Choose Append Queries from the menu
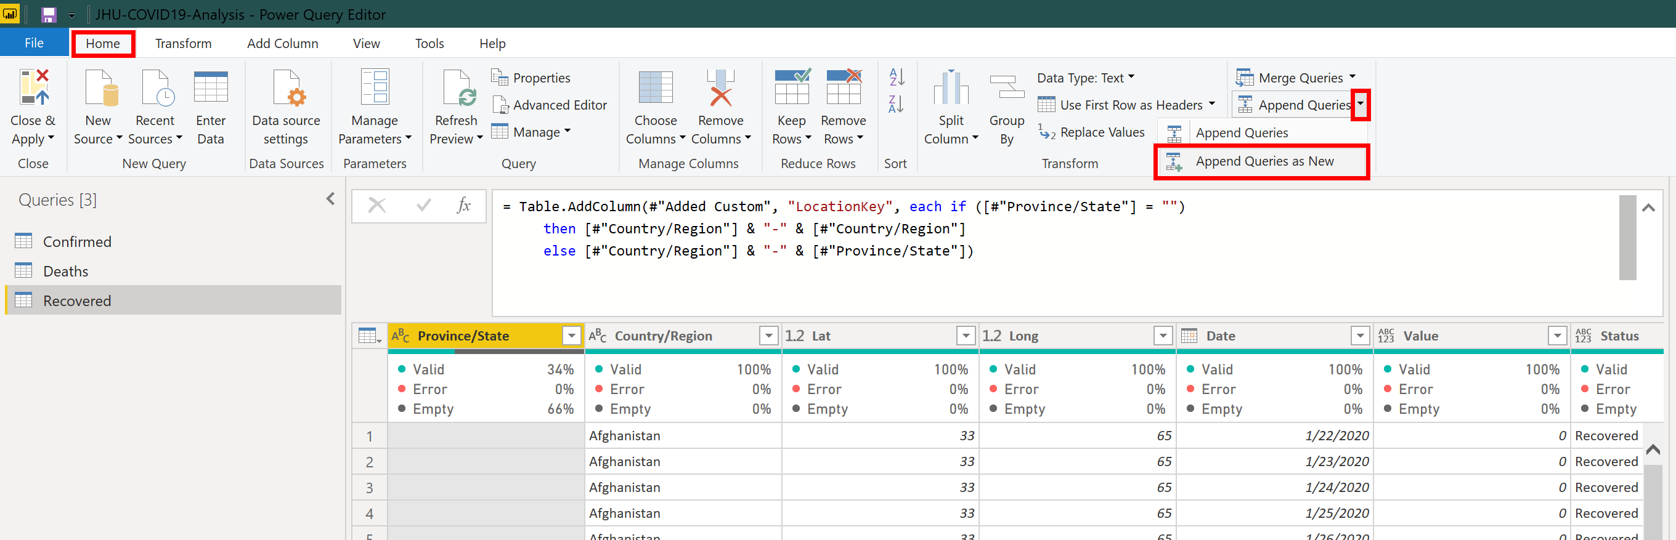The image size is (1676, 540). tap(1261, 133)
